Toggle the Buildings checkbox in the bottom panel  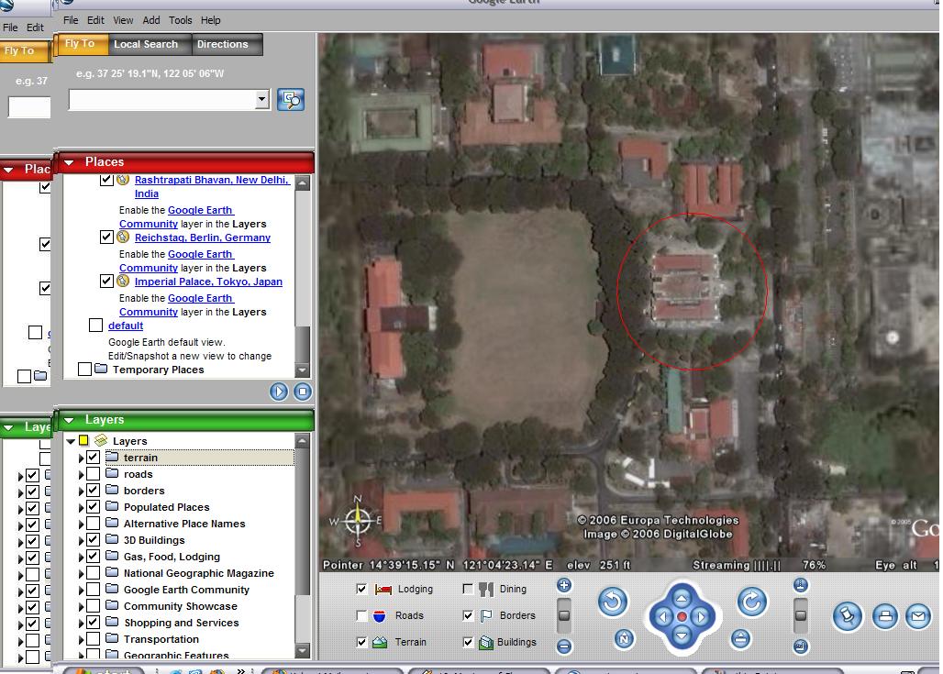pyautogui.click(x=468, y=642)
